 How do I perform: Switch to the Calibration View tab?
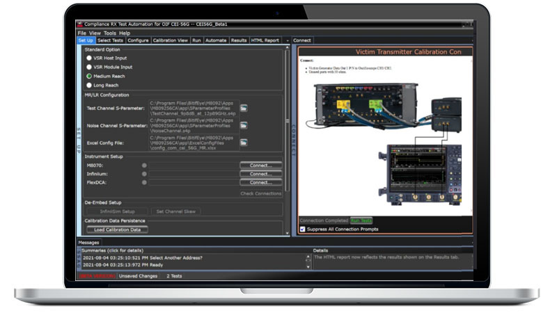(170, 40)
